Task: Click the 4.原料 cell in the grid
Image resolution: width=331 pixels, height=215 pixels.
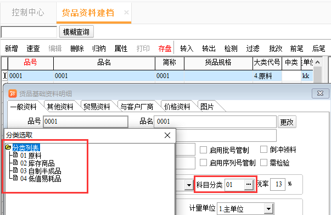Action: coord(267,76)
